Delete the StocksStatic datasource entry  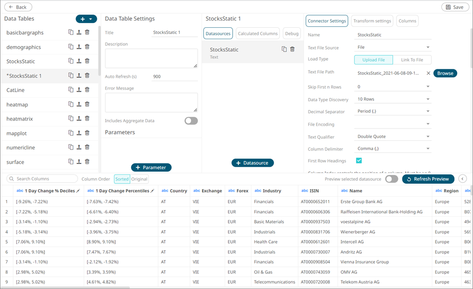click(292, 49)
